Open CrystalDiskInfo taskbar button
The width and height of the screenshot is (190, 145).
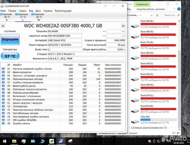pos(61,141)
